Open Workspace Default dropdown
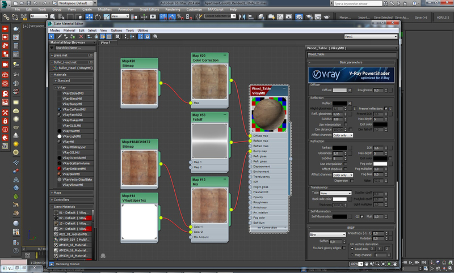Viewport: 454px width, 273px height. (x=75, y=3)
